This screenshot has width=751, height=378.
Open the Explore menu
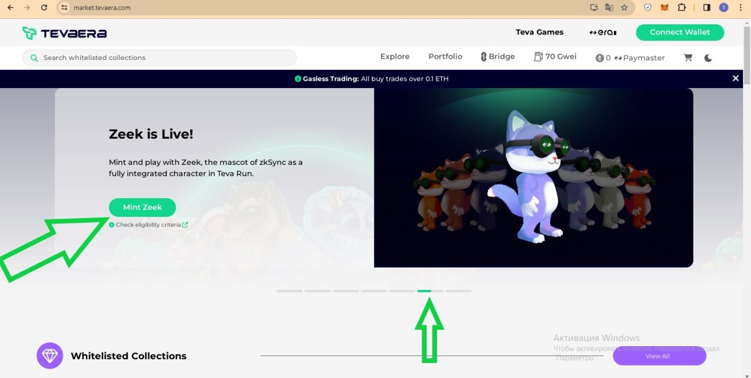click(x=395, y=57)
